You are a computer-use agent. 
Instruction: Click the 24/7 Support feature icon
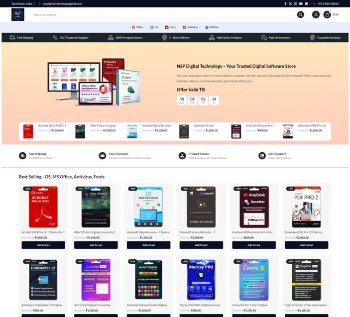(x=262, y=156)
